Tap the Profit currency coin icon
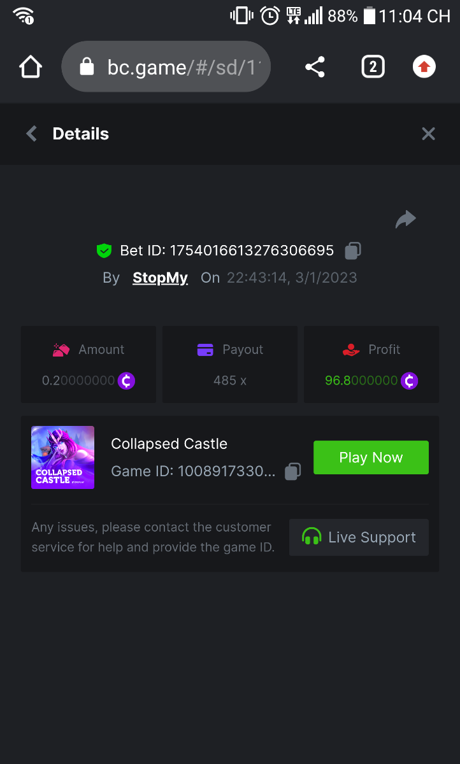Image resolution: width=460 pixels, height=764 pixels. [409, 381]
